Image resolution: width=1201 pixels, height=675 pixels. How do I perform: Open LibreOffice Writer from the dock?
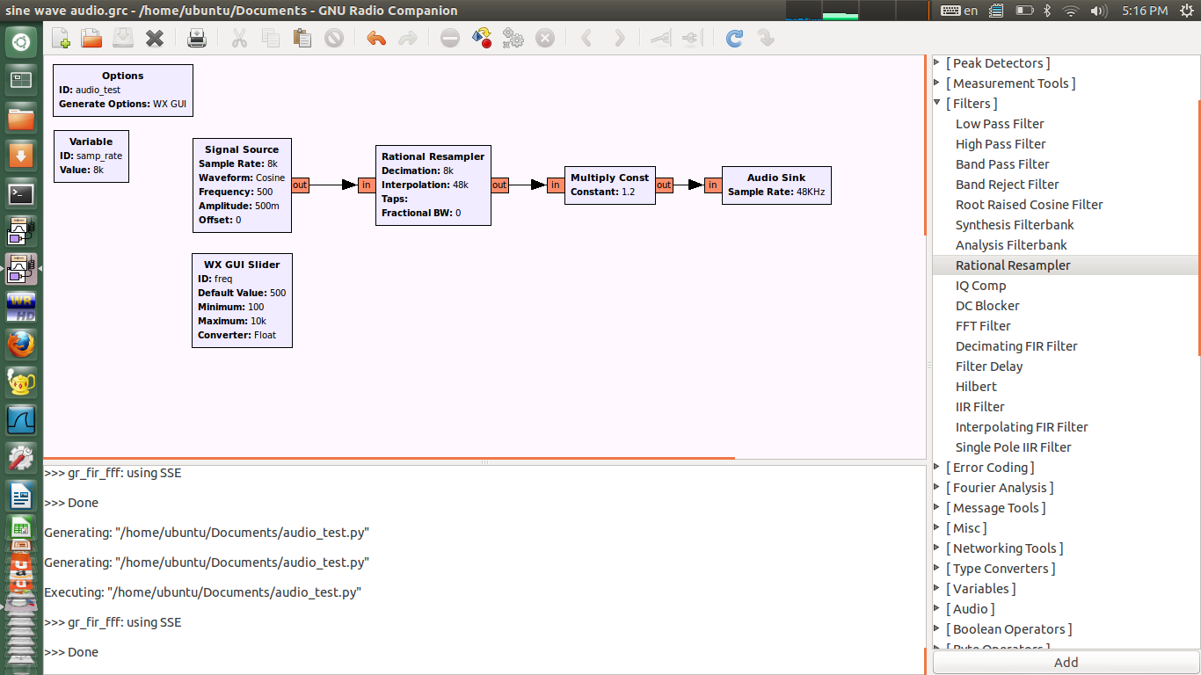tap(21, 495)
